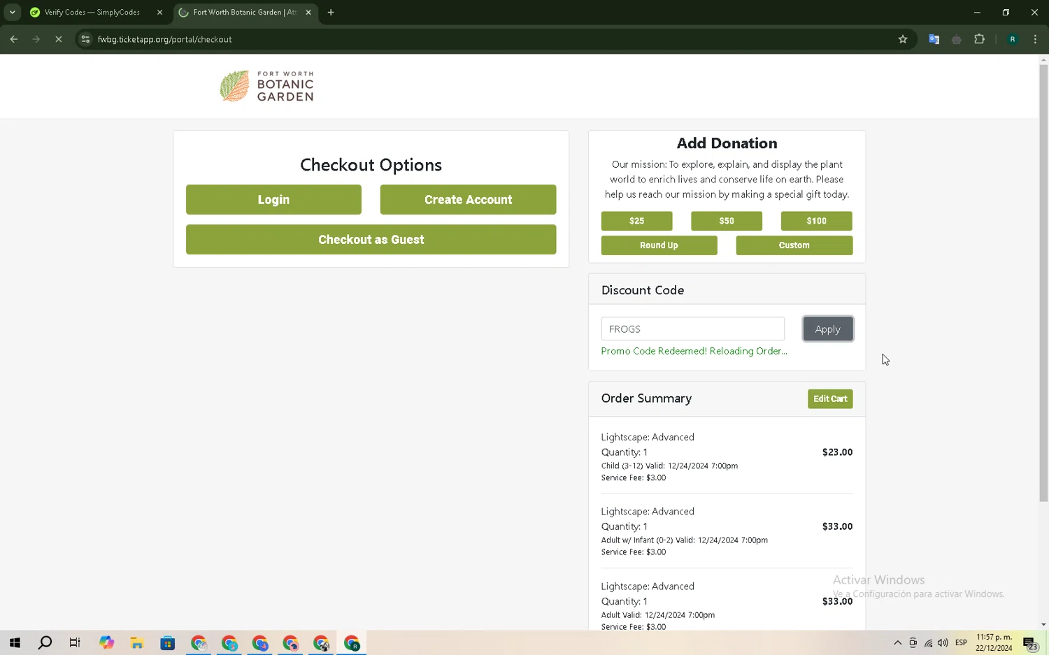The image size is (1049, 655).
Task: Go back to the previous page
Action: (x=14, y=39)
